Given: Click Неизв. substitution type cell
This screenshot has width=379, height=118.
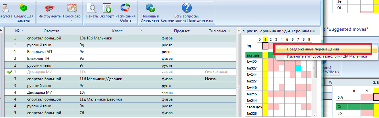Looking at the screenshot, I should pyautogui.click(x=211, y=79).
